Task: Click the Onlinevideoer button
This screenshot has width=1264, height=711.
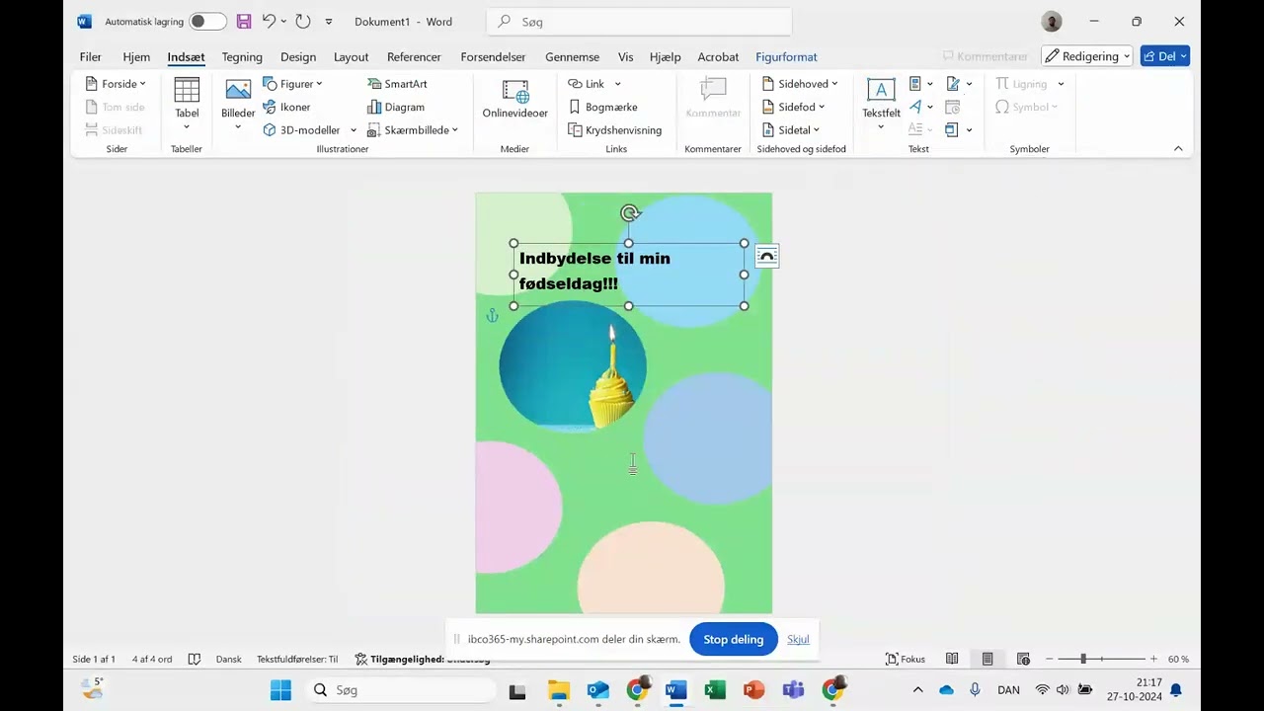Action: tap(514, 101)
